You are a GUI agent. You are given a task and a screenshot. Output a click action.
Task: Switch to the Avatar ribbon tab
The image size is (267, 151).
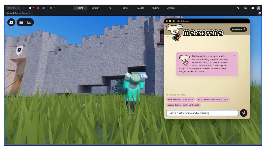coord(95,8)
